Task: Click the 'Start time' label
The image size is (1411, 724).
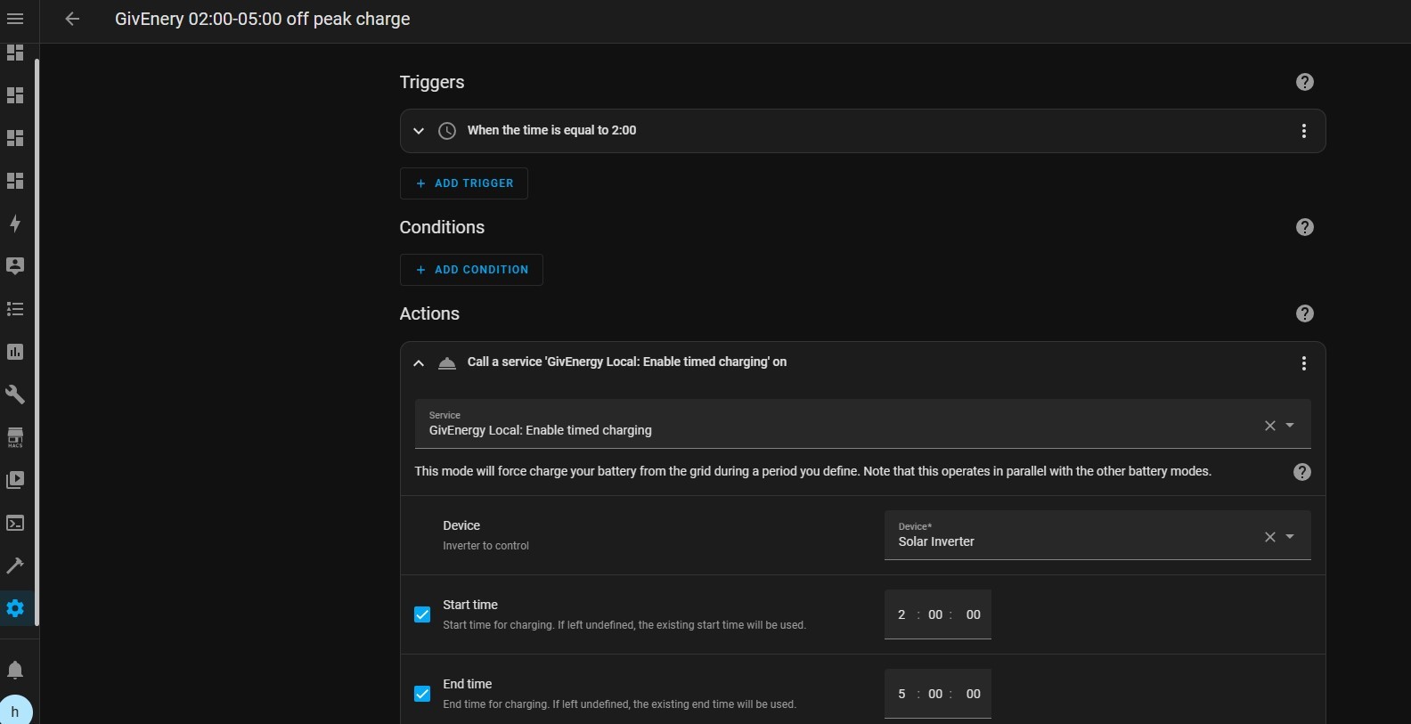Action: [x=470, y=605]
